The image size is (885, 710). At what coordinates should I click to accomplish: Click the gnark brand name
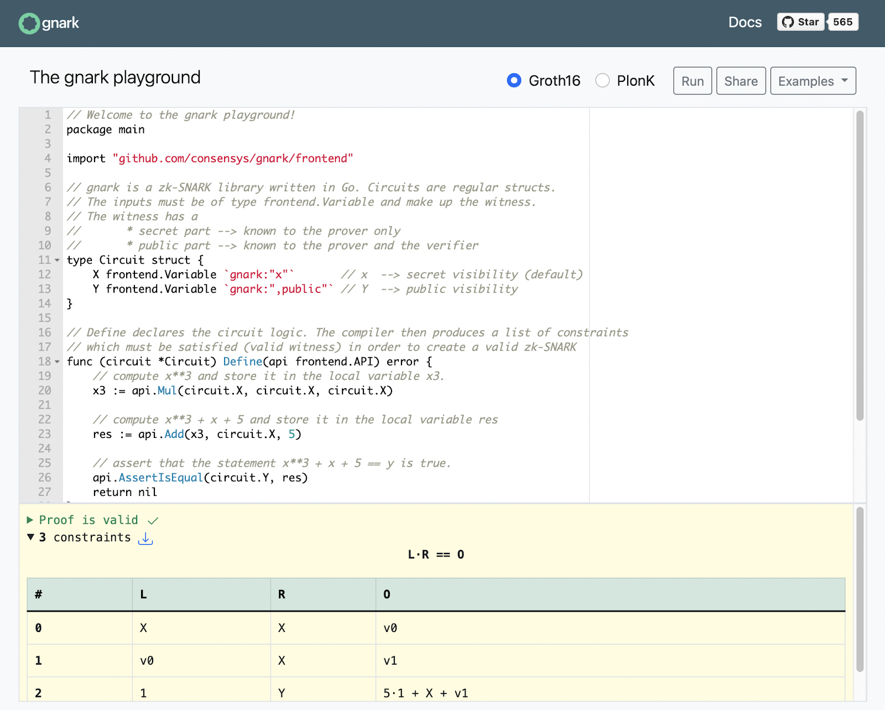click(60, 23)
